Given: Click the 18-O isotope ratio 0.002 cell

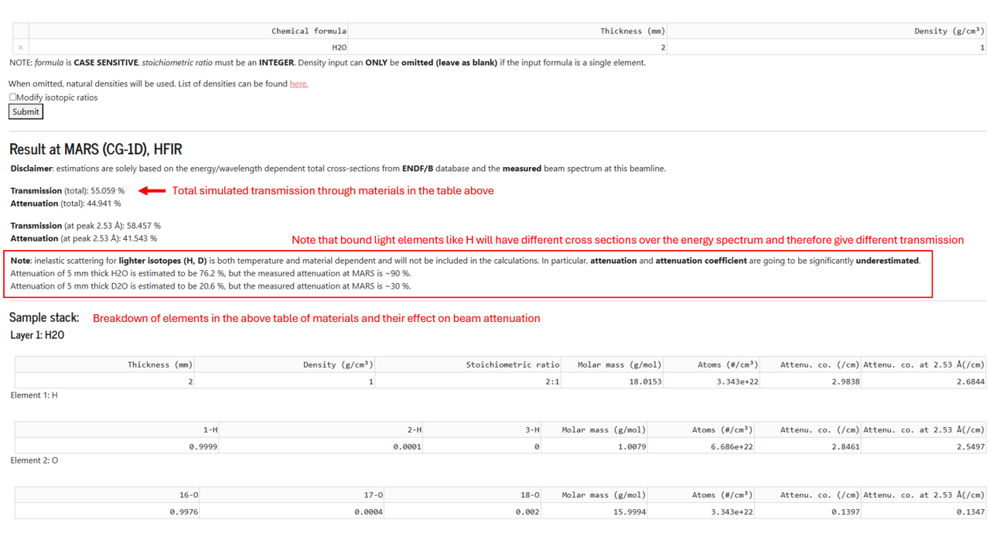Looking at the screenshot, I should coord(463,511).
